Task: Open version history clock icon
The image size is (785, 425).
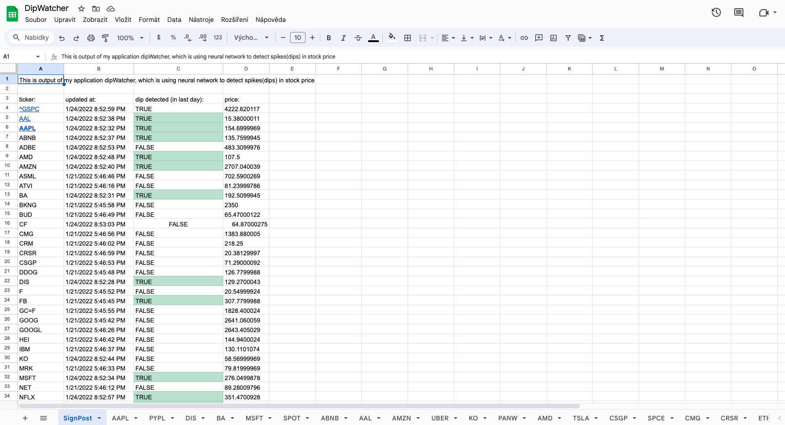Action: pos(716,13)
